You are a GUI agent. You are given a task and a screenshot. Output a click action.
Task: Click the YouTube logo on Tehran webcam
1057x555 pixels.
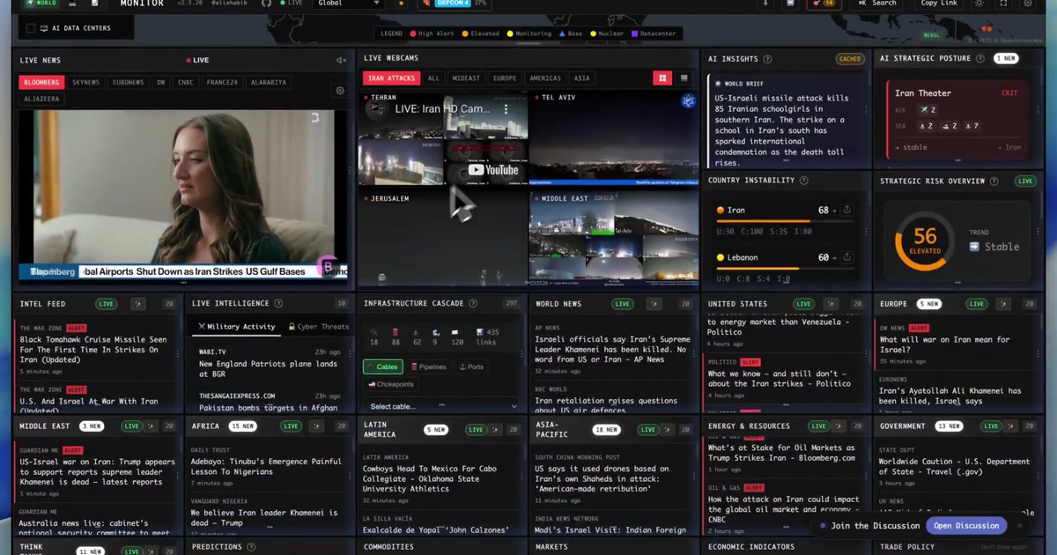pyautogui.click(x=493, y=170)
